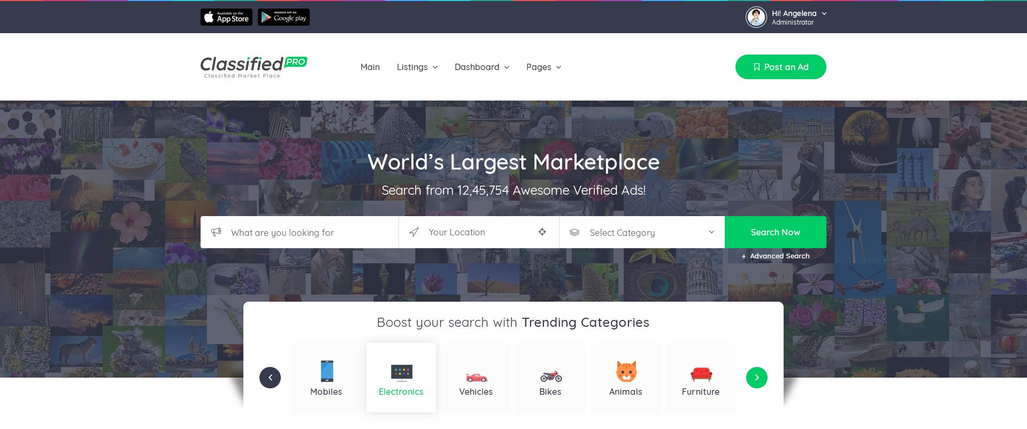This screenshot has width=1027, height=429.
Task: Open the Pages navigation menu
Action: tap(543, 67)
